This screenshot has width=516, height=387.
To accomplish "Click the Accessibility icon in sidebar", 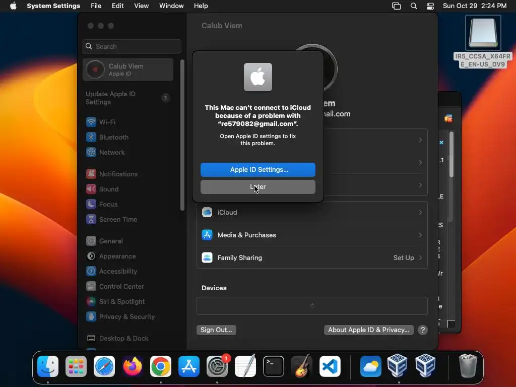I will [91, 272].
